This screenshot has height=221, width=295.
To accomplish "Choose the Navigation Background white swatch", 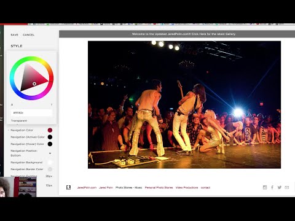I will pos(50,162).
